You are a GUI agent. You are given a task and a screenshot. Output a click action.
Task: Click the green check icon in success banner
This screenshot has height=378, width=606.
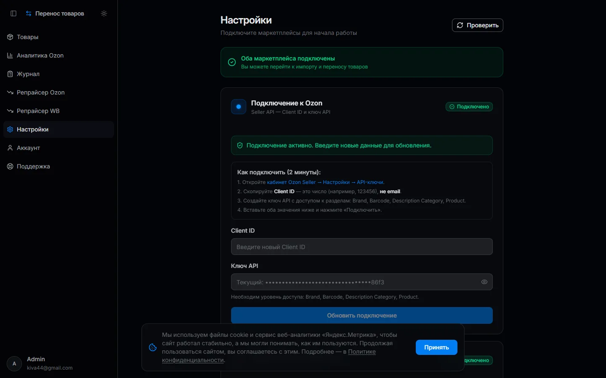click(x=232, y=62)
